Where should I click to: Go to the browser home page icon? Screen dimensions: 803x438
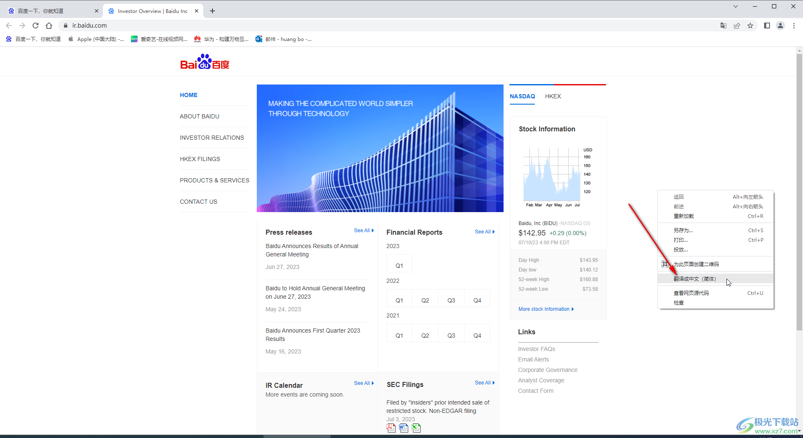(49, 26)
